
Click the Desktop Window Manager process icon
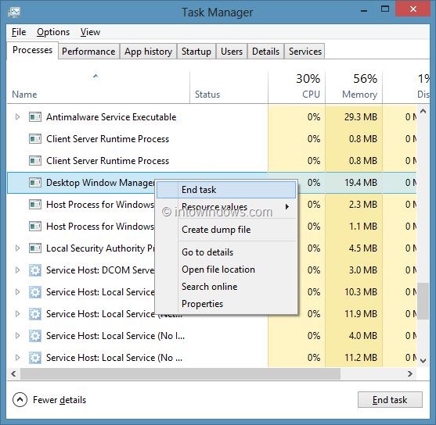[x=35, y=183]
